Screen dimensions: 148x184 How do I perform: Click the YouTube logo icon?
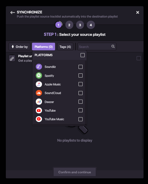[39, 110]
